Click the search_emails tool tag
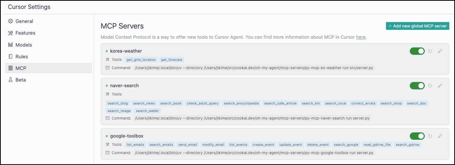Image resolution: width=455 pixels, height=165 pixels. (161, 145)
